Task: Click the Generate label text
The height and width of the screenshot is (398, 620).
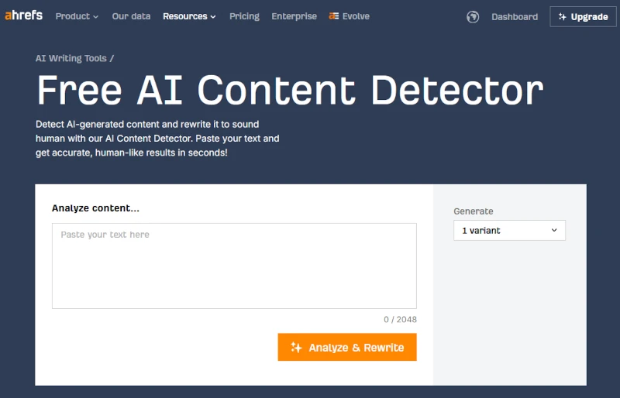Action: (x=474, y=211)
